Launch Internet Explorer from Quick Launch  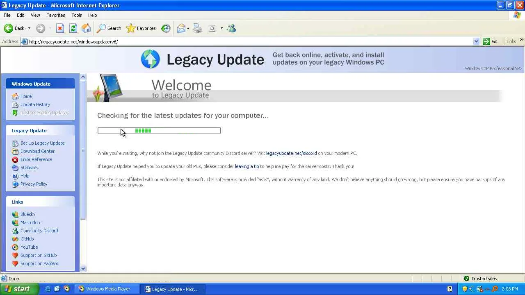tap(48, 289)
